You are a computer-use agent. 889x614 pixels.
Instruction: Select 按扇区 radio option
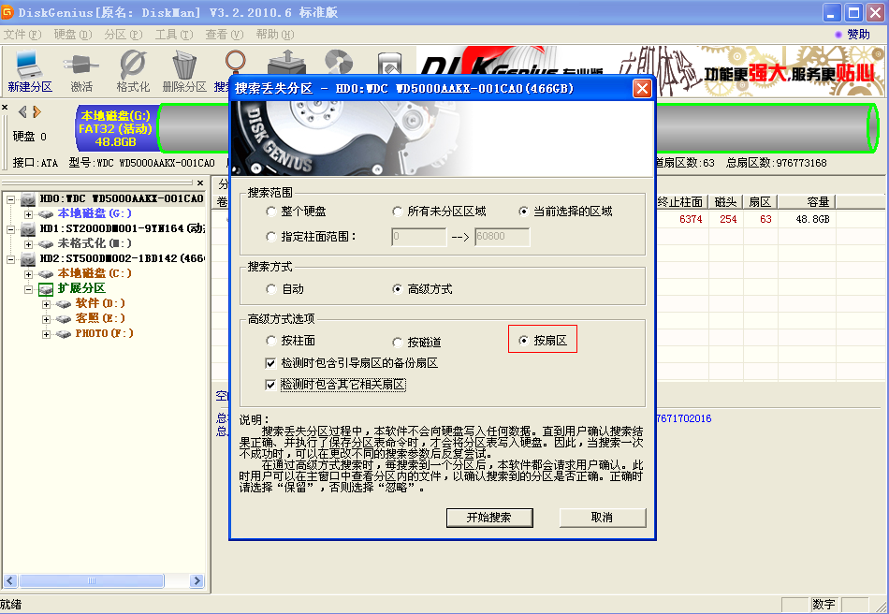point(523,340)
